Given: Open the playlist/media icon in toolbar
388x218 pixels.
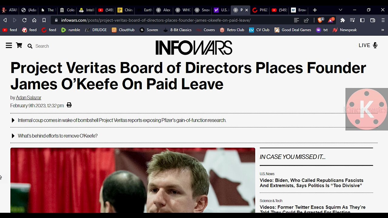Looking at the screenshot, I should coord(352,20).
